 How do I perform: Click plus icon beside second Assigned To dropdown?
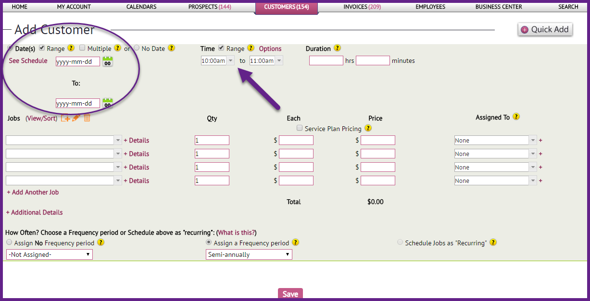[x=540, y=154]
